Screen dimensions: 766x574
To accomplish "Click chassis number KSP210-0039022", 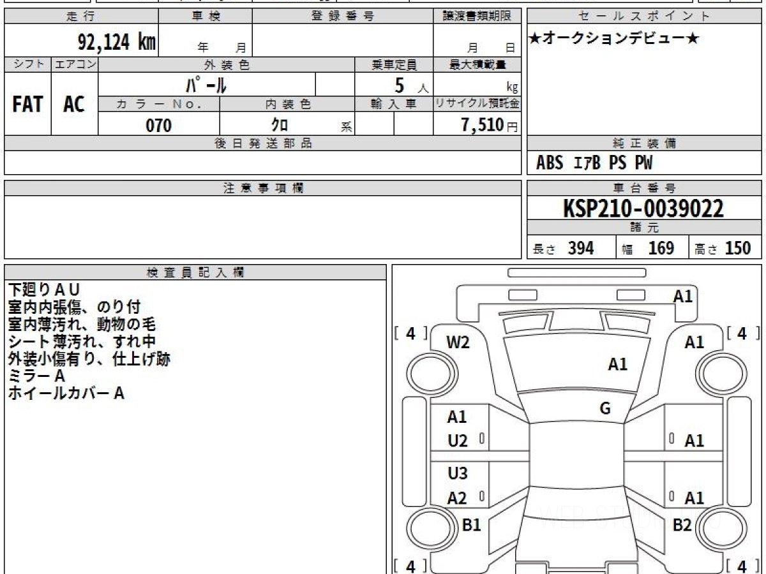I will coord(643,209).
